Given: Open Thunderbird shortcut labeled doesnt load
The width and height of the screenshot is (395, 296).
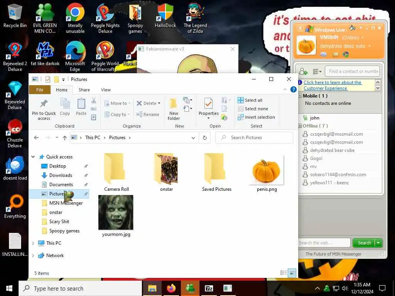Looking at the screenshot, I should (x=15, y=168).
